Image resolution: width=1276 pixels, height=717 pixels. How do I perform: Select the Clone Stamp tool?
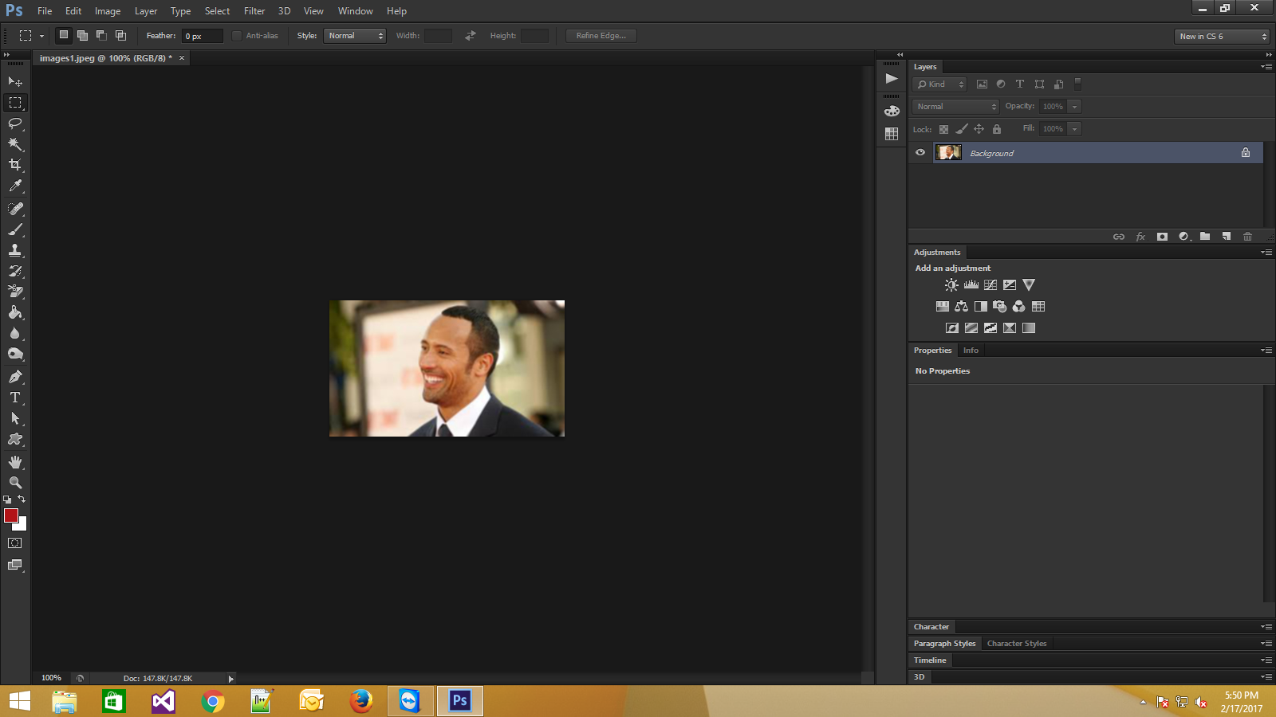[15, 249]
